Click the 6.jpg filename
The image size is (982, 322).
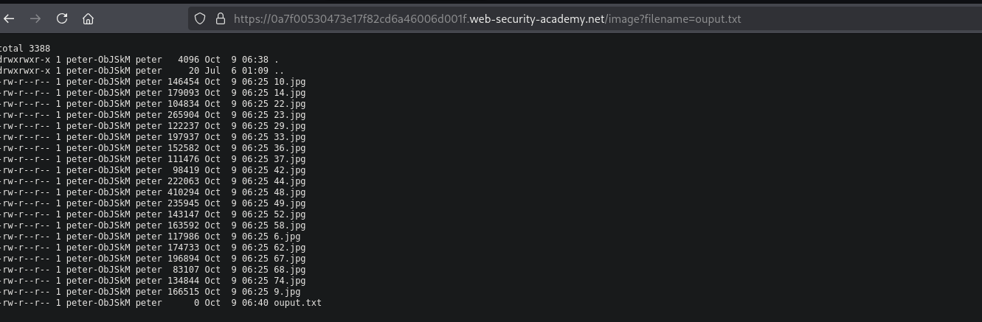point(286,237)
